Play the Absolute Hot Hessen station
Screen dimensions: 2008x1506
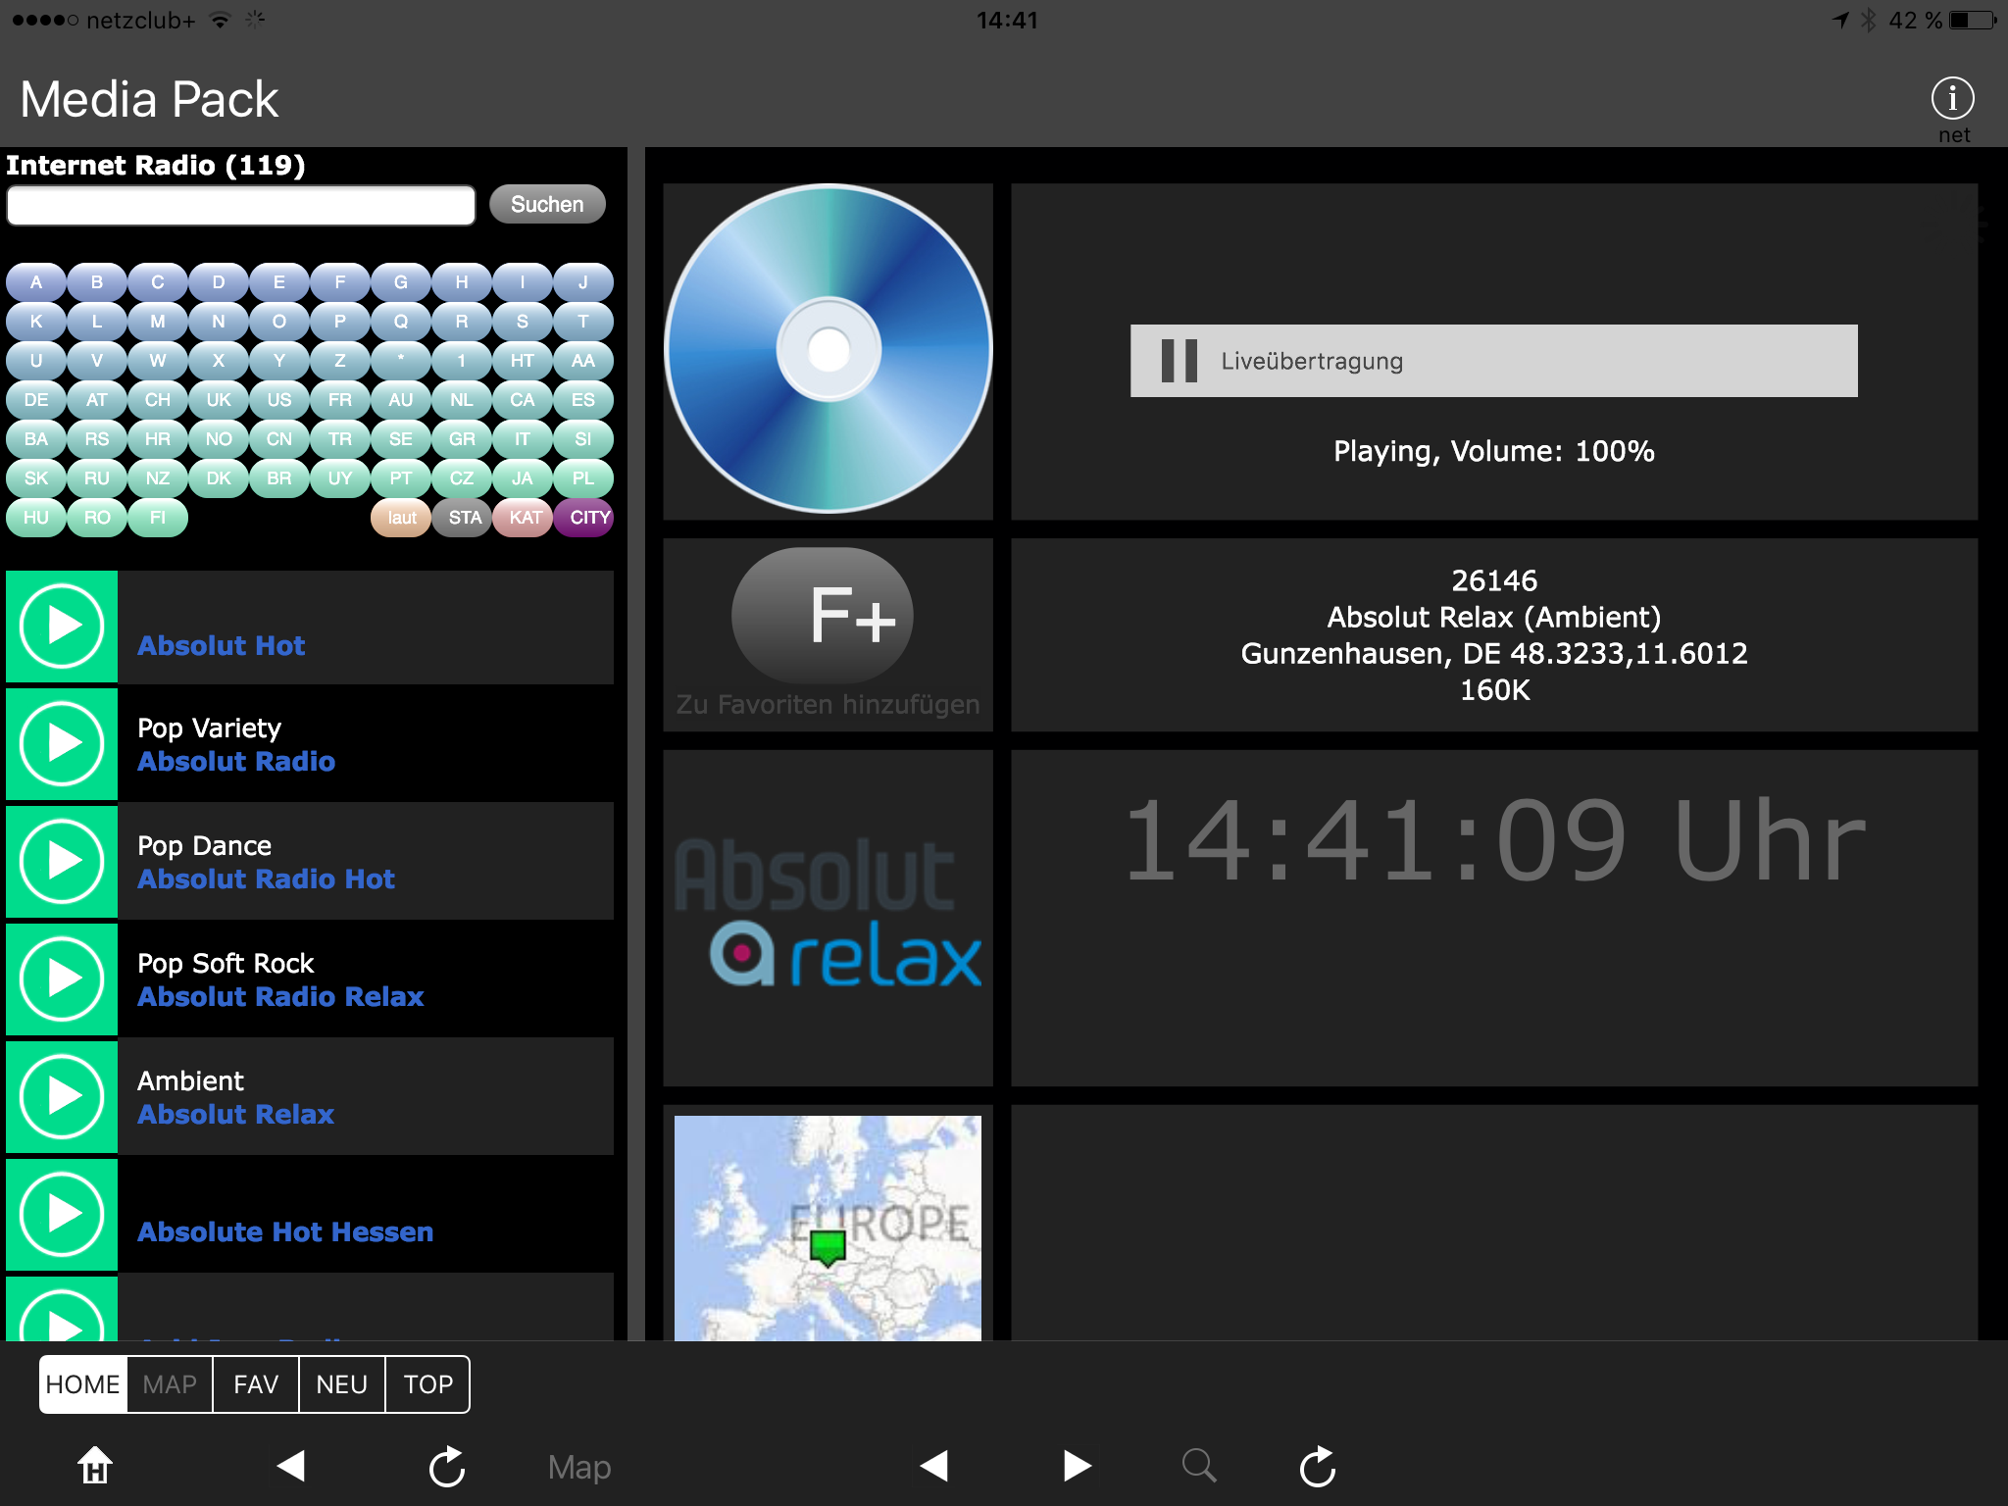[x=62, y=1214]
